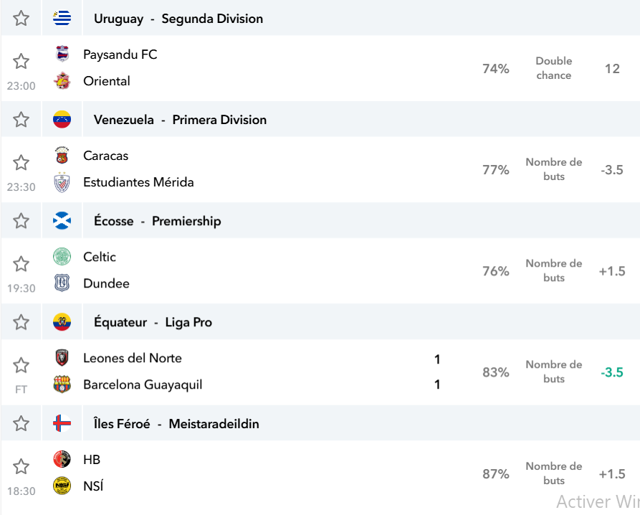
Task: Select the 12 double chance tip
Action: pyautogui.click(x=612, y=69)
